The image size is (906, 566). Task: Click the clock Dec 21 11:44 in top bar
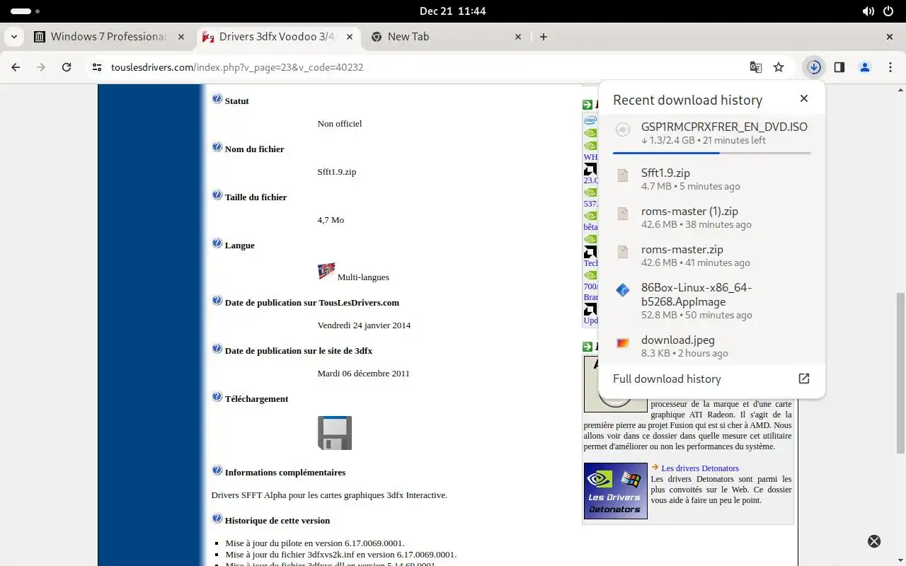coord(453,11)
